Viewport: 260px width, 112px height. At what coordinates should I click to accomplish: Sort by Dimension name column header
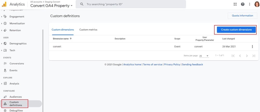click(62, 39)
